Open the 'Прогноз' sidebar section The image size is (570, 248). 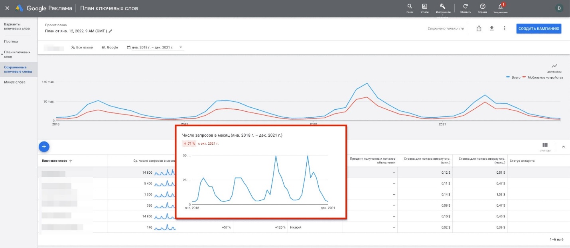pyautogui.click(x=11, y=41)
